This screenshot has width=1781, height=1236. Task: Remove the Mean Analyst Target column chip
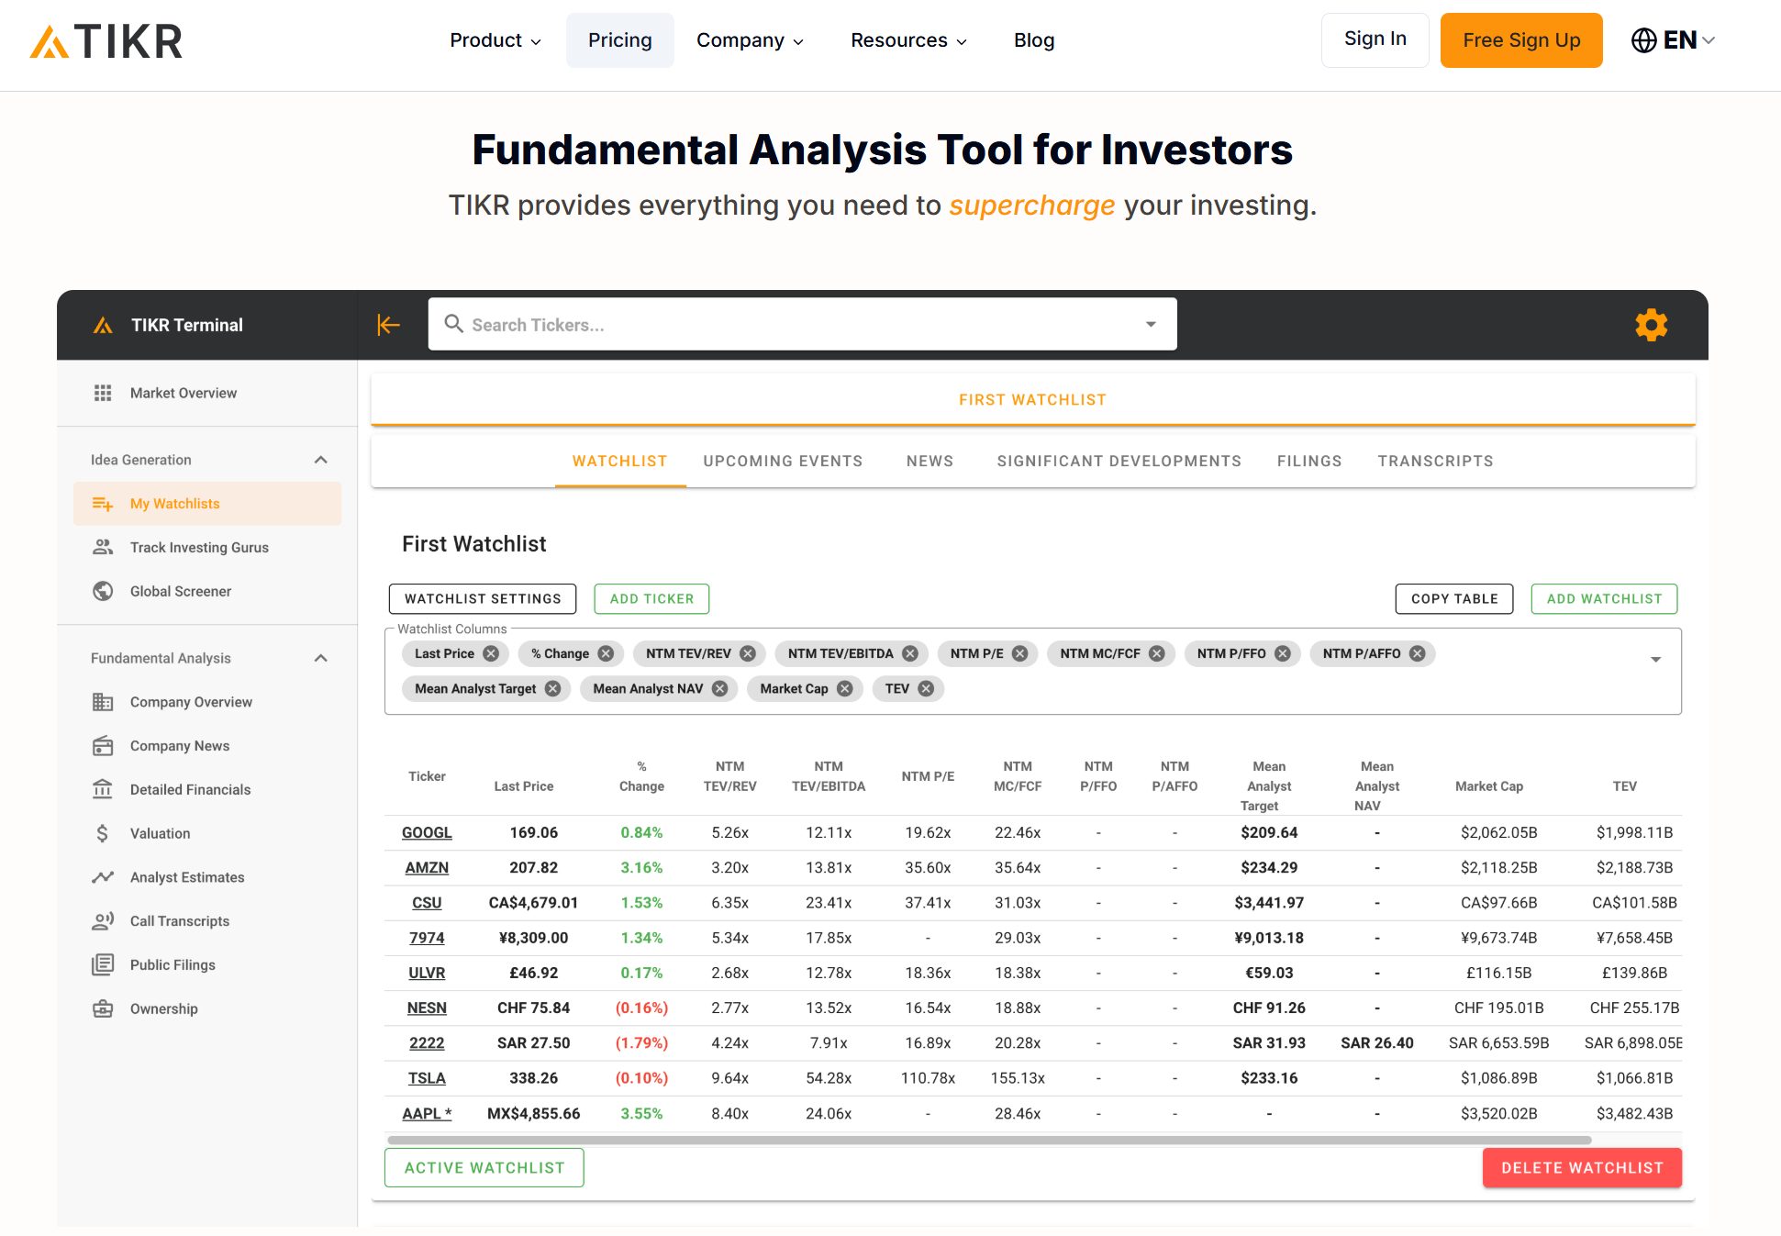553,688
